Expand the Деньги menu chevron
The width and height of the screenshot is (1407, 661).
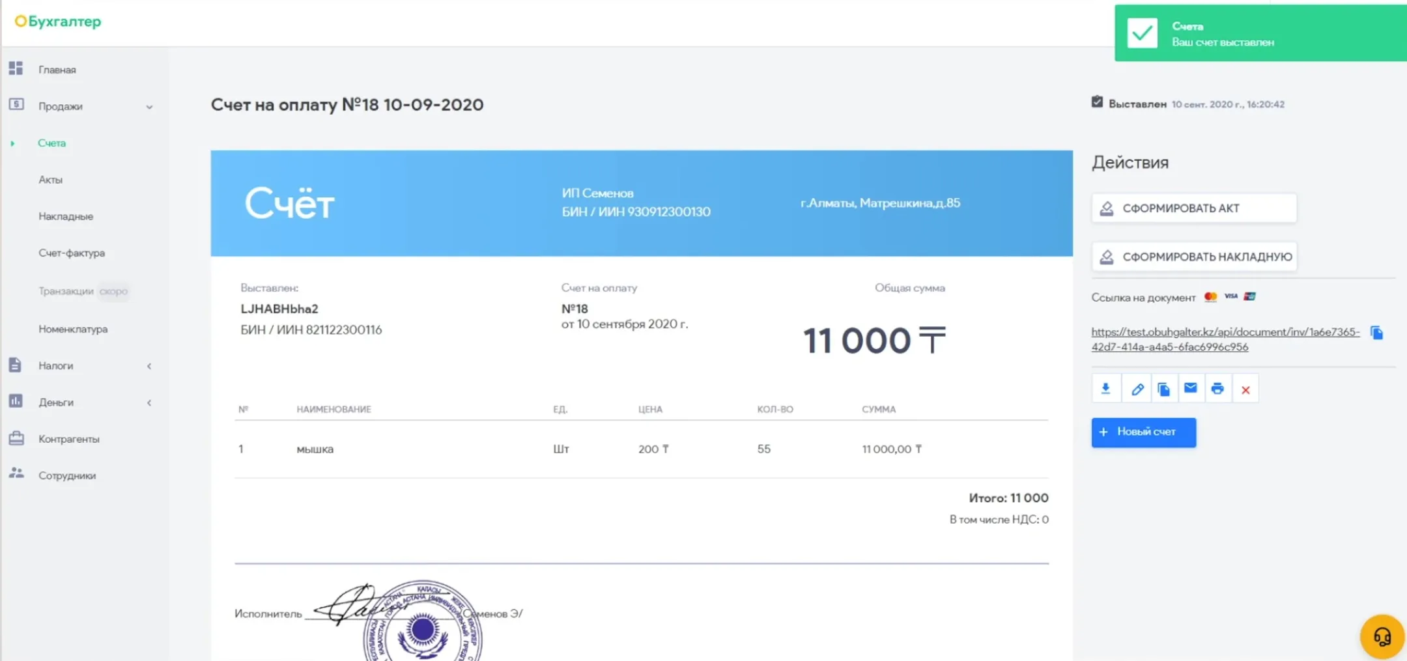pyautogui.click(x=149, y=402)
